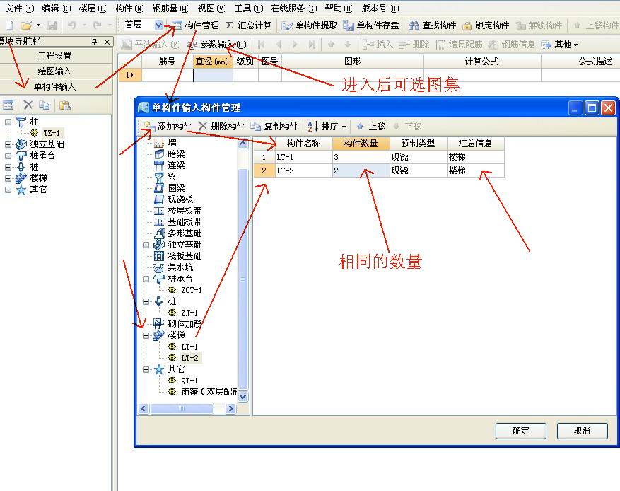Expand 其它 node in left tree

click(8, 190)
